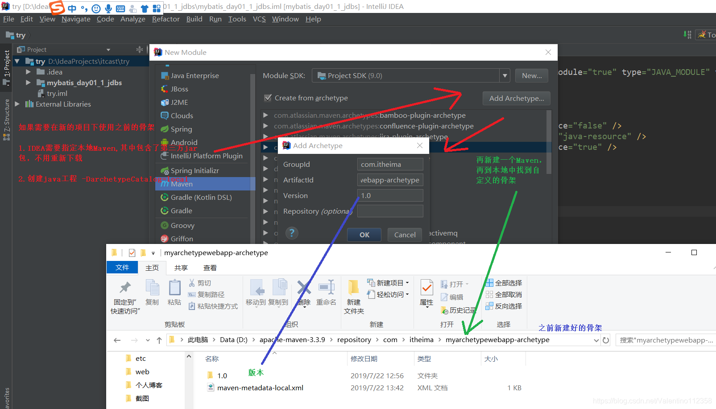
Task: Switch to Explorer 查看 tab
Action: click(210, 268)
